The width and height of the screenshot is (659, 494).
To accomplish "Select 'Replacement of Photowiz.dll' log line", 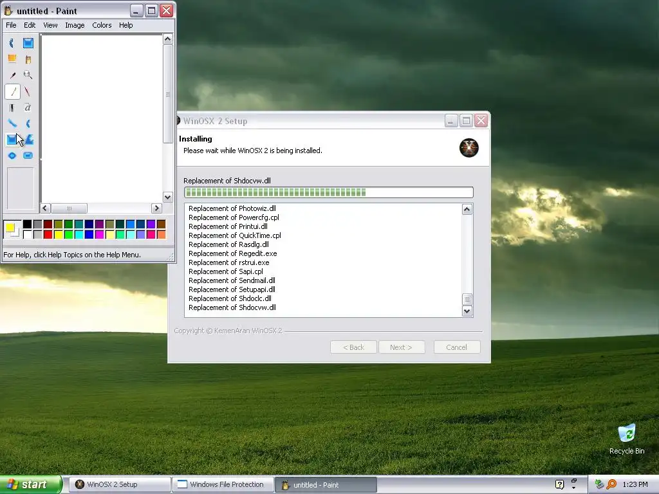I will (232, 208).
